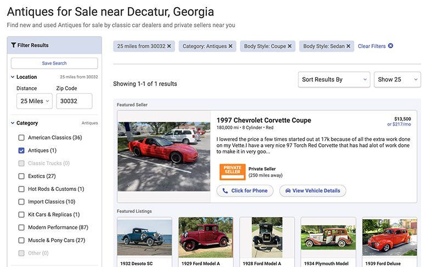
Task: Open the 1997 Chevrolet Corvette Coupe title link
Action: pyautogui.click(x=263, y=121)
